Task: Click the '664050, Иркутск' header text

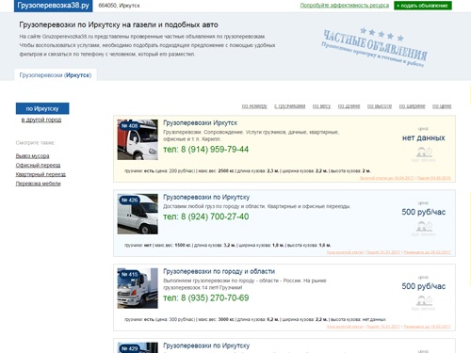Action: click(x=119, y=6)
